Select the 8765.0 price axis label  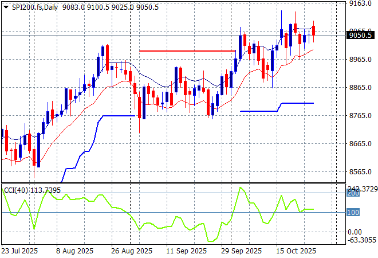tap(360, 115)
